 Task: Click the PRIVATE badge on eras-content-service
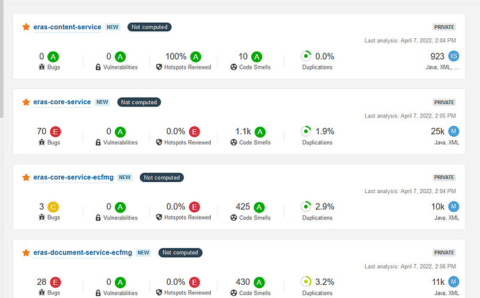click(444, 27)
